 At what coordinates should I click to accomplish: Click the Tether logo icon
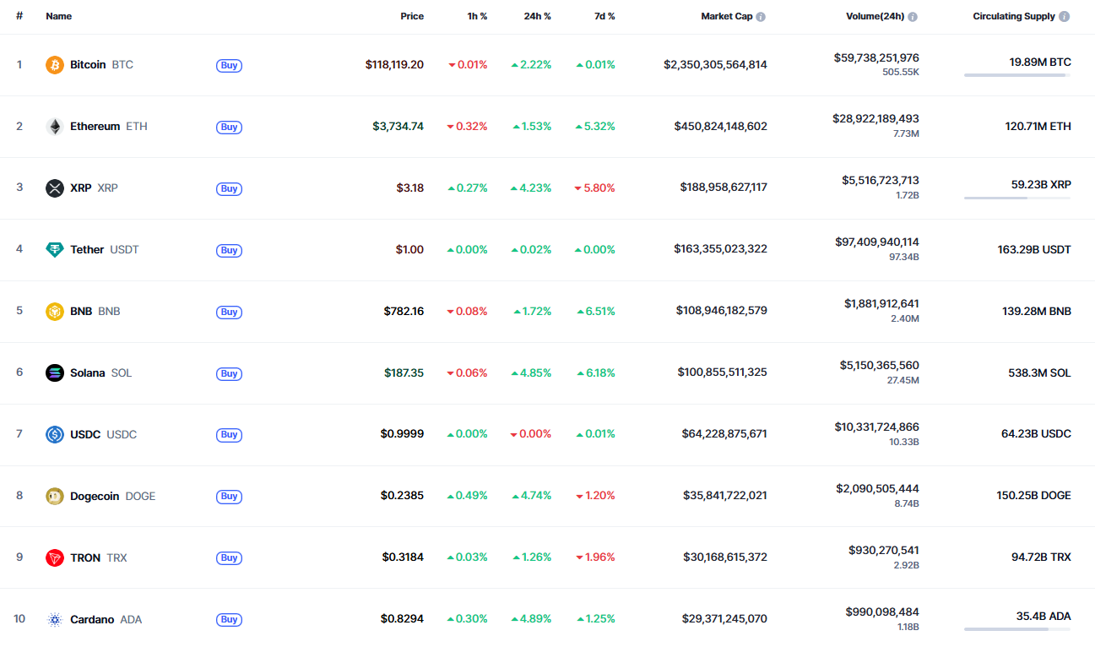(55, 250)
